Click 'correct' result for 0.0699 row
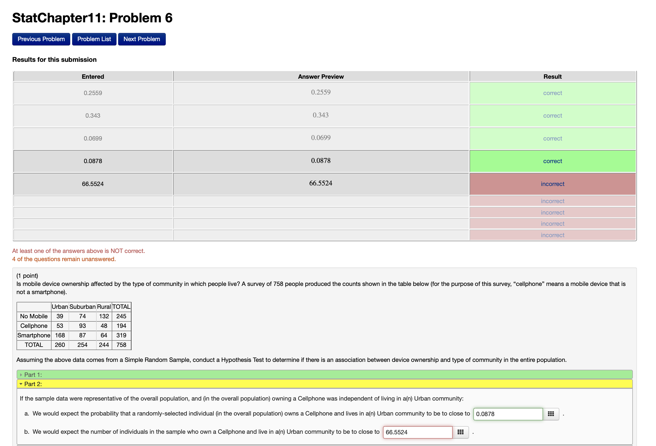This screenshot has height=446, width=656. [552, 138]
